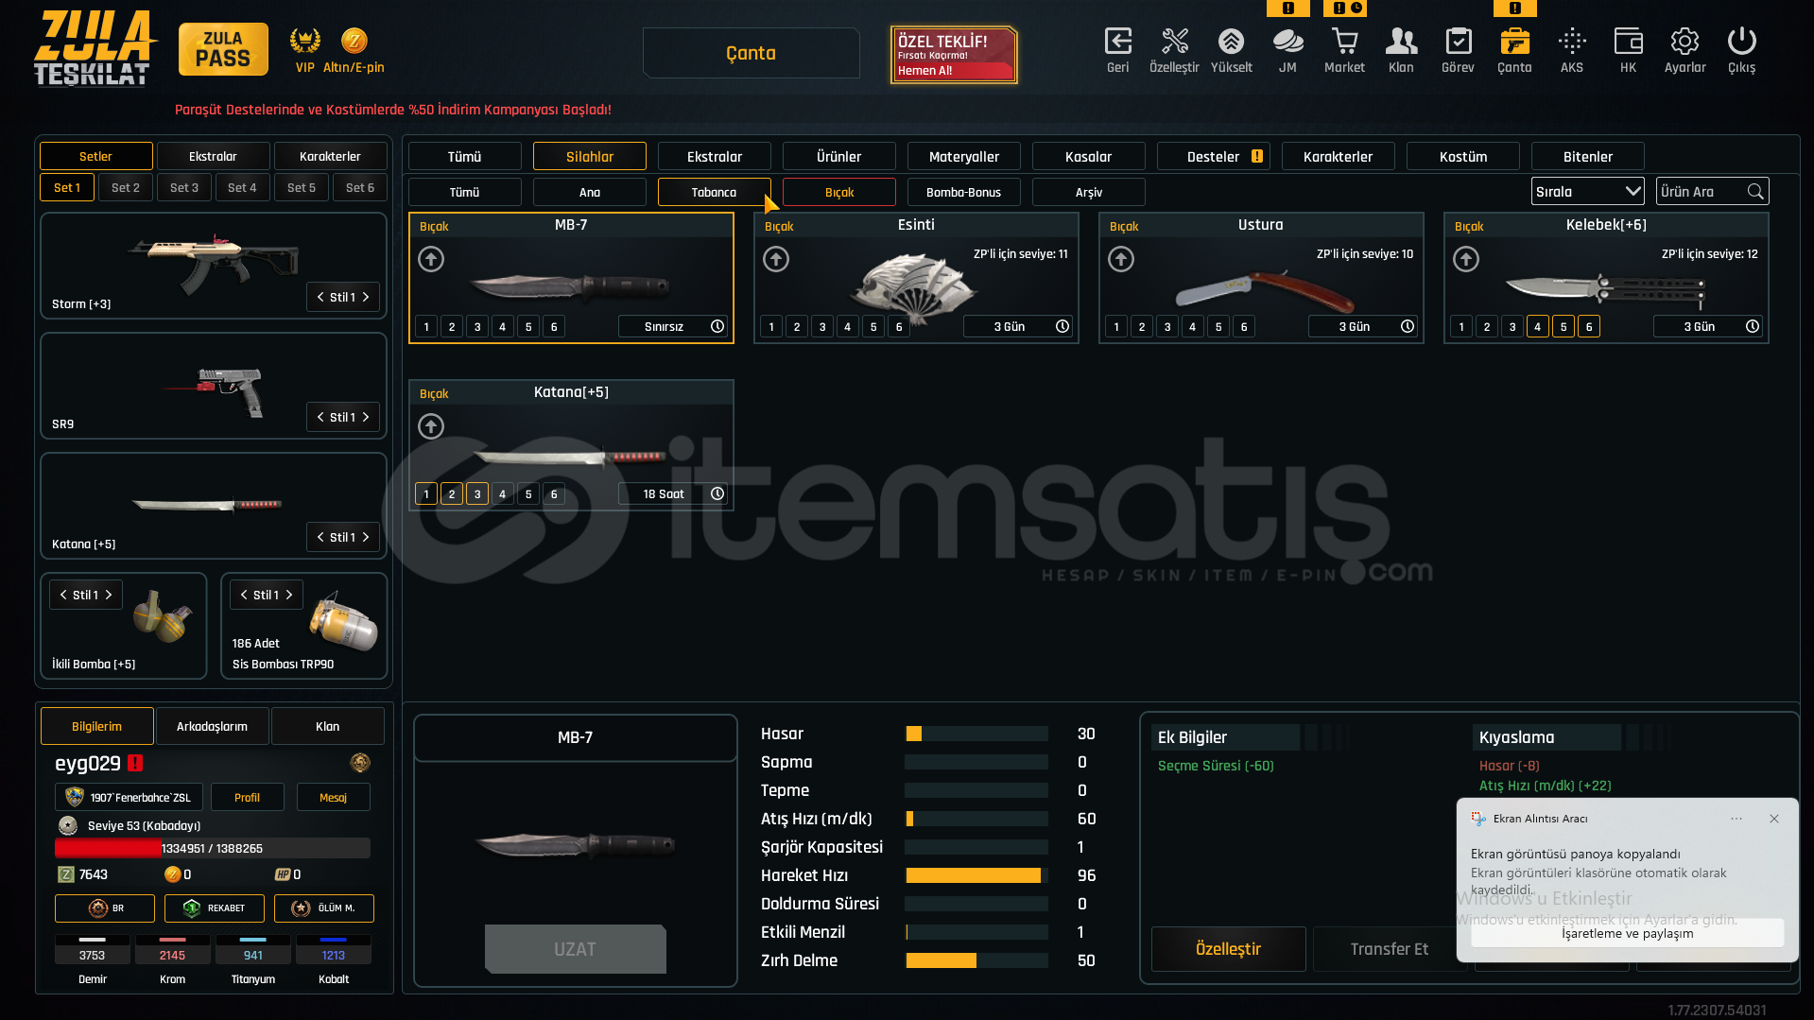The height and width of the screenshot is (1020, 1814).
Task: Toggle set slot 1 on MB-7 card
Action: [x=426, y=327]
